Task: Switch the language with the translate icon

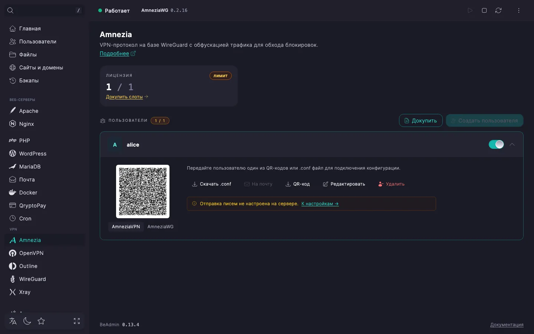Action: [x=13, y=321]
